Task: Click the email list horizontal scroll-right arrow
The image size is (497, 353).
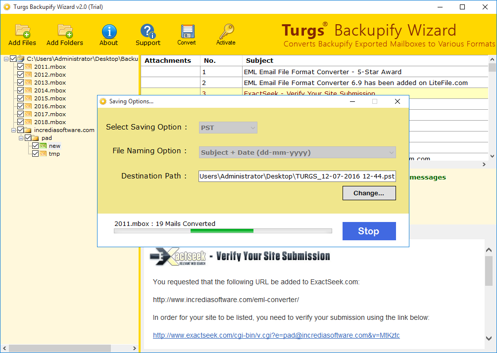Action: [484, 164]
